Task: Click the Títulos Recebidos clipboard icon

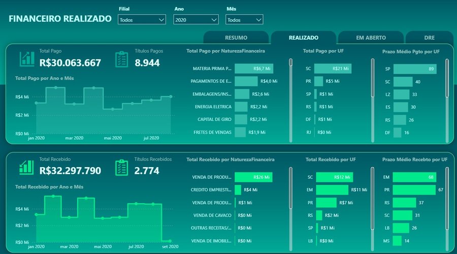Action: 121,168
